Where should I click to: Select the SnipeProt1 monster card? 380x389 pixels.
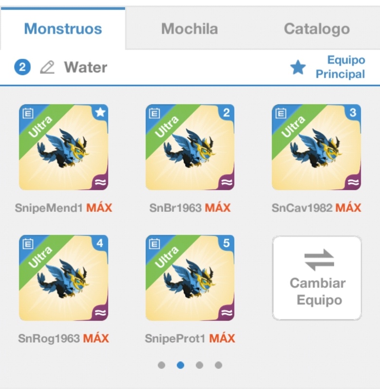tap(190, 278)
